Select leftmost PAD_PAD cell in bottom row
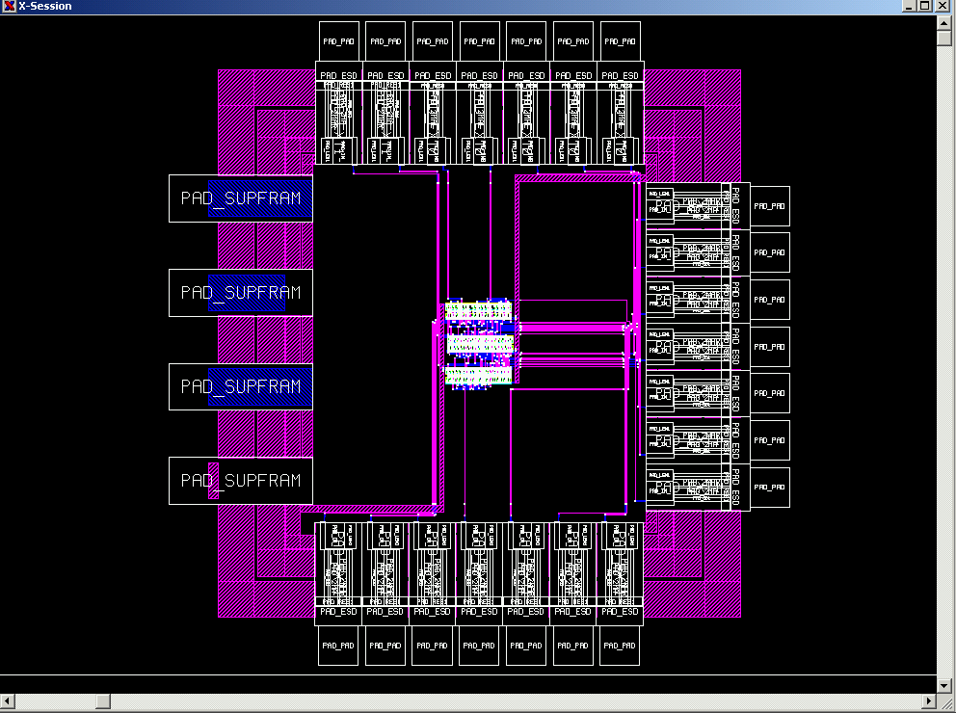The width and height of the screenshot is (956, 713). pyautogui.click(x=338, y=646)
